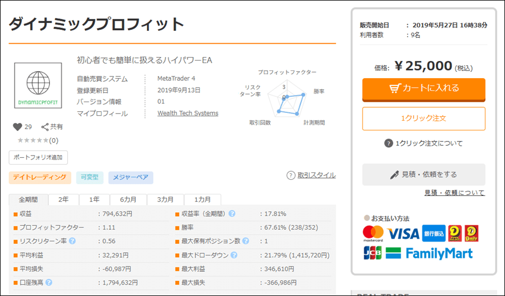Click help icon beside リスクリターン率
The image size is (505, 296).
72,241
